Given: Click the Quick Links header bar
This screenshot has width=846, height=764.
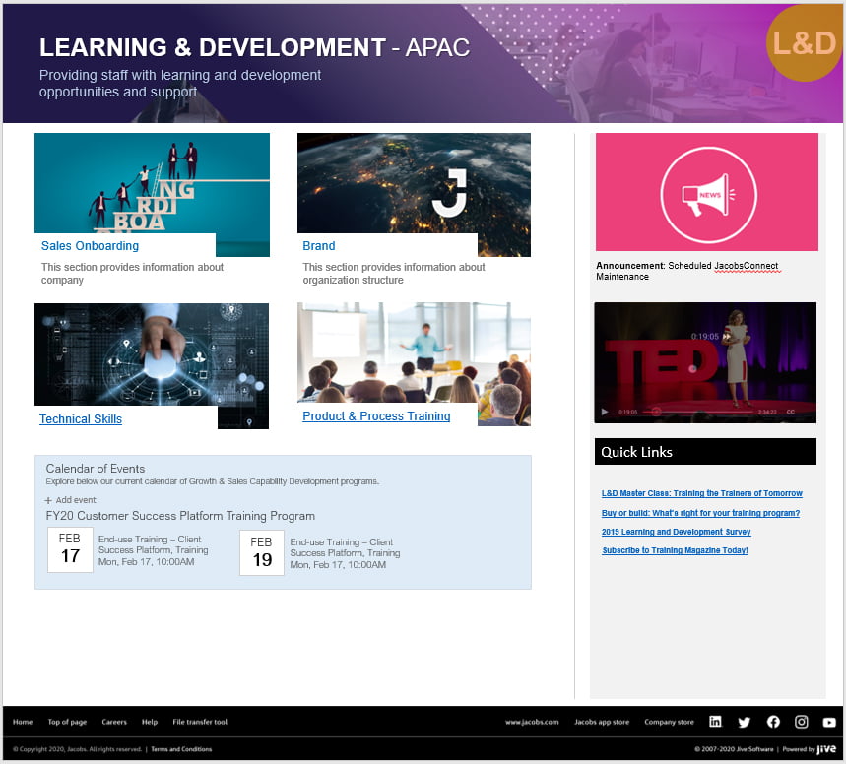Looking at the screenshot, I should (x=705, y=452).
